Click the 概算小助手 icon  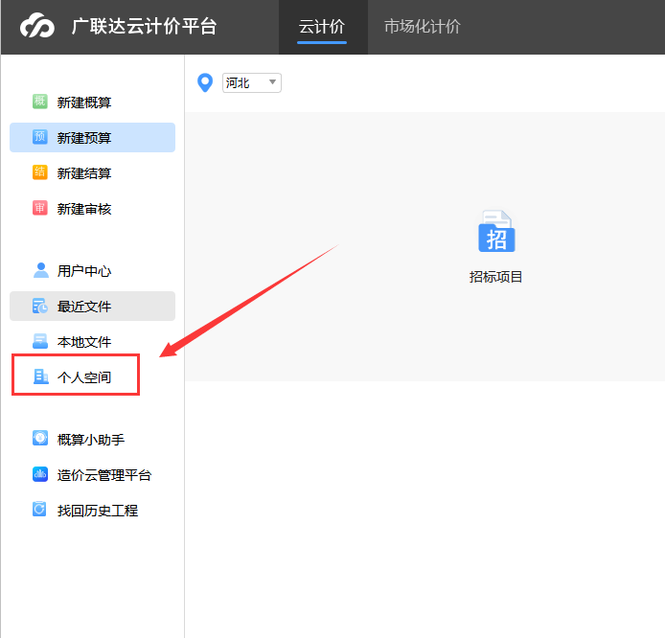tap(40, 439)
